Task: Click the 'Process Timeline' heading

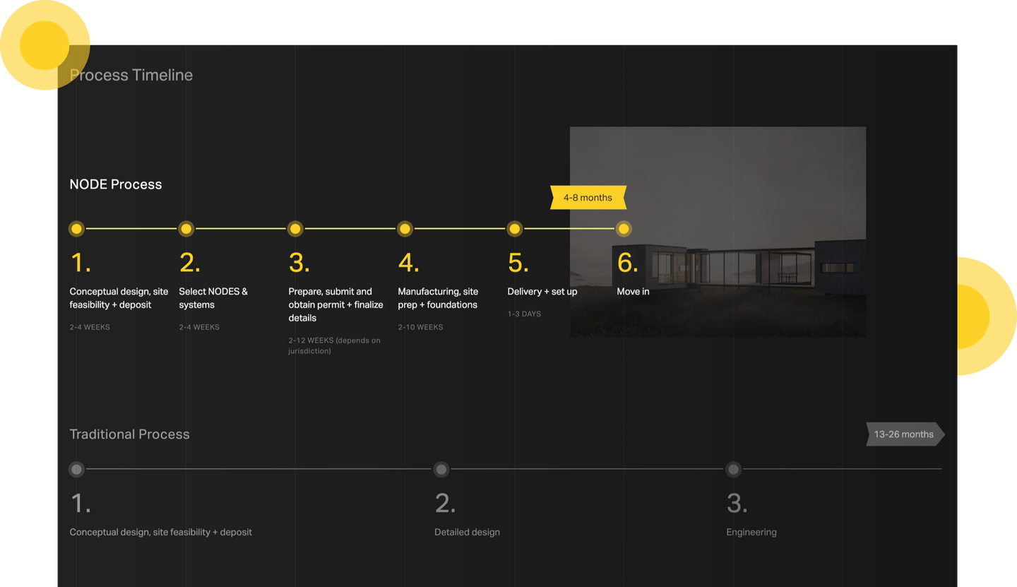Action: pyautogui.click(x=131, y=75)
